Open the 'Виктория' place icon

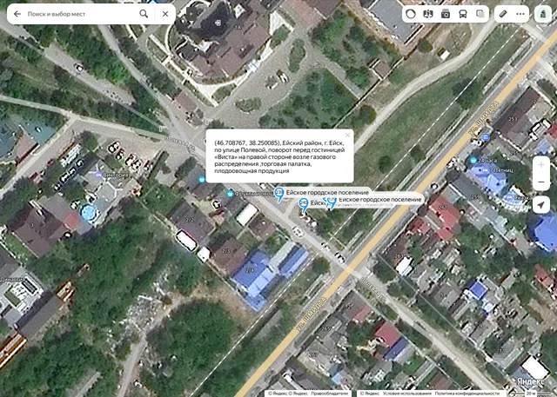pyautogui.click(x=98, y=175)
